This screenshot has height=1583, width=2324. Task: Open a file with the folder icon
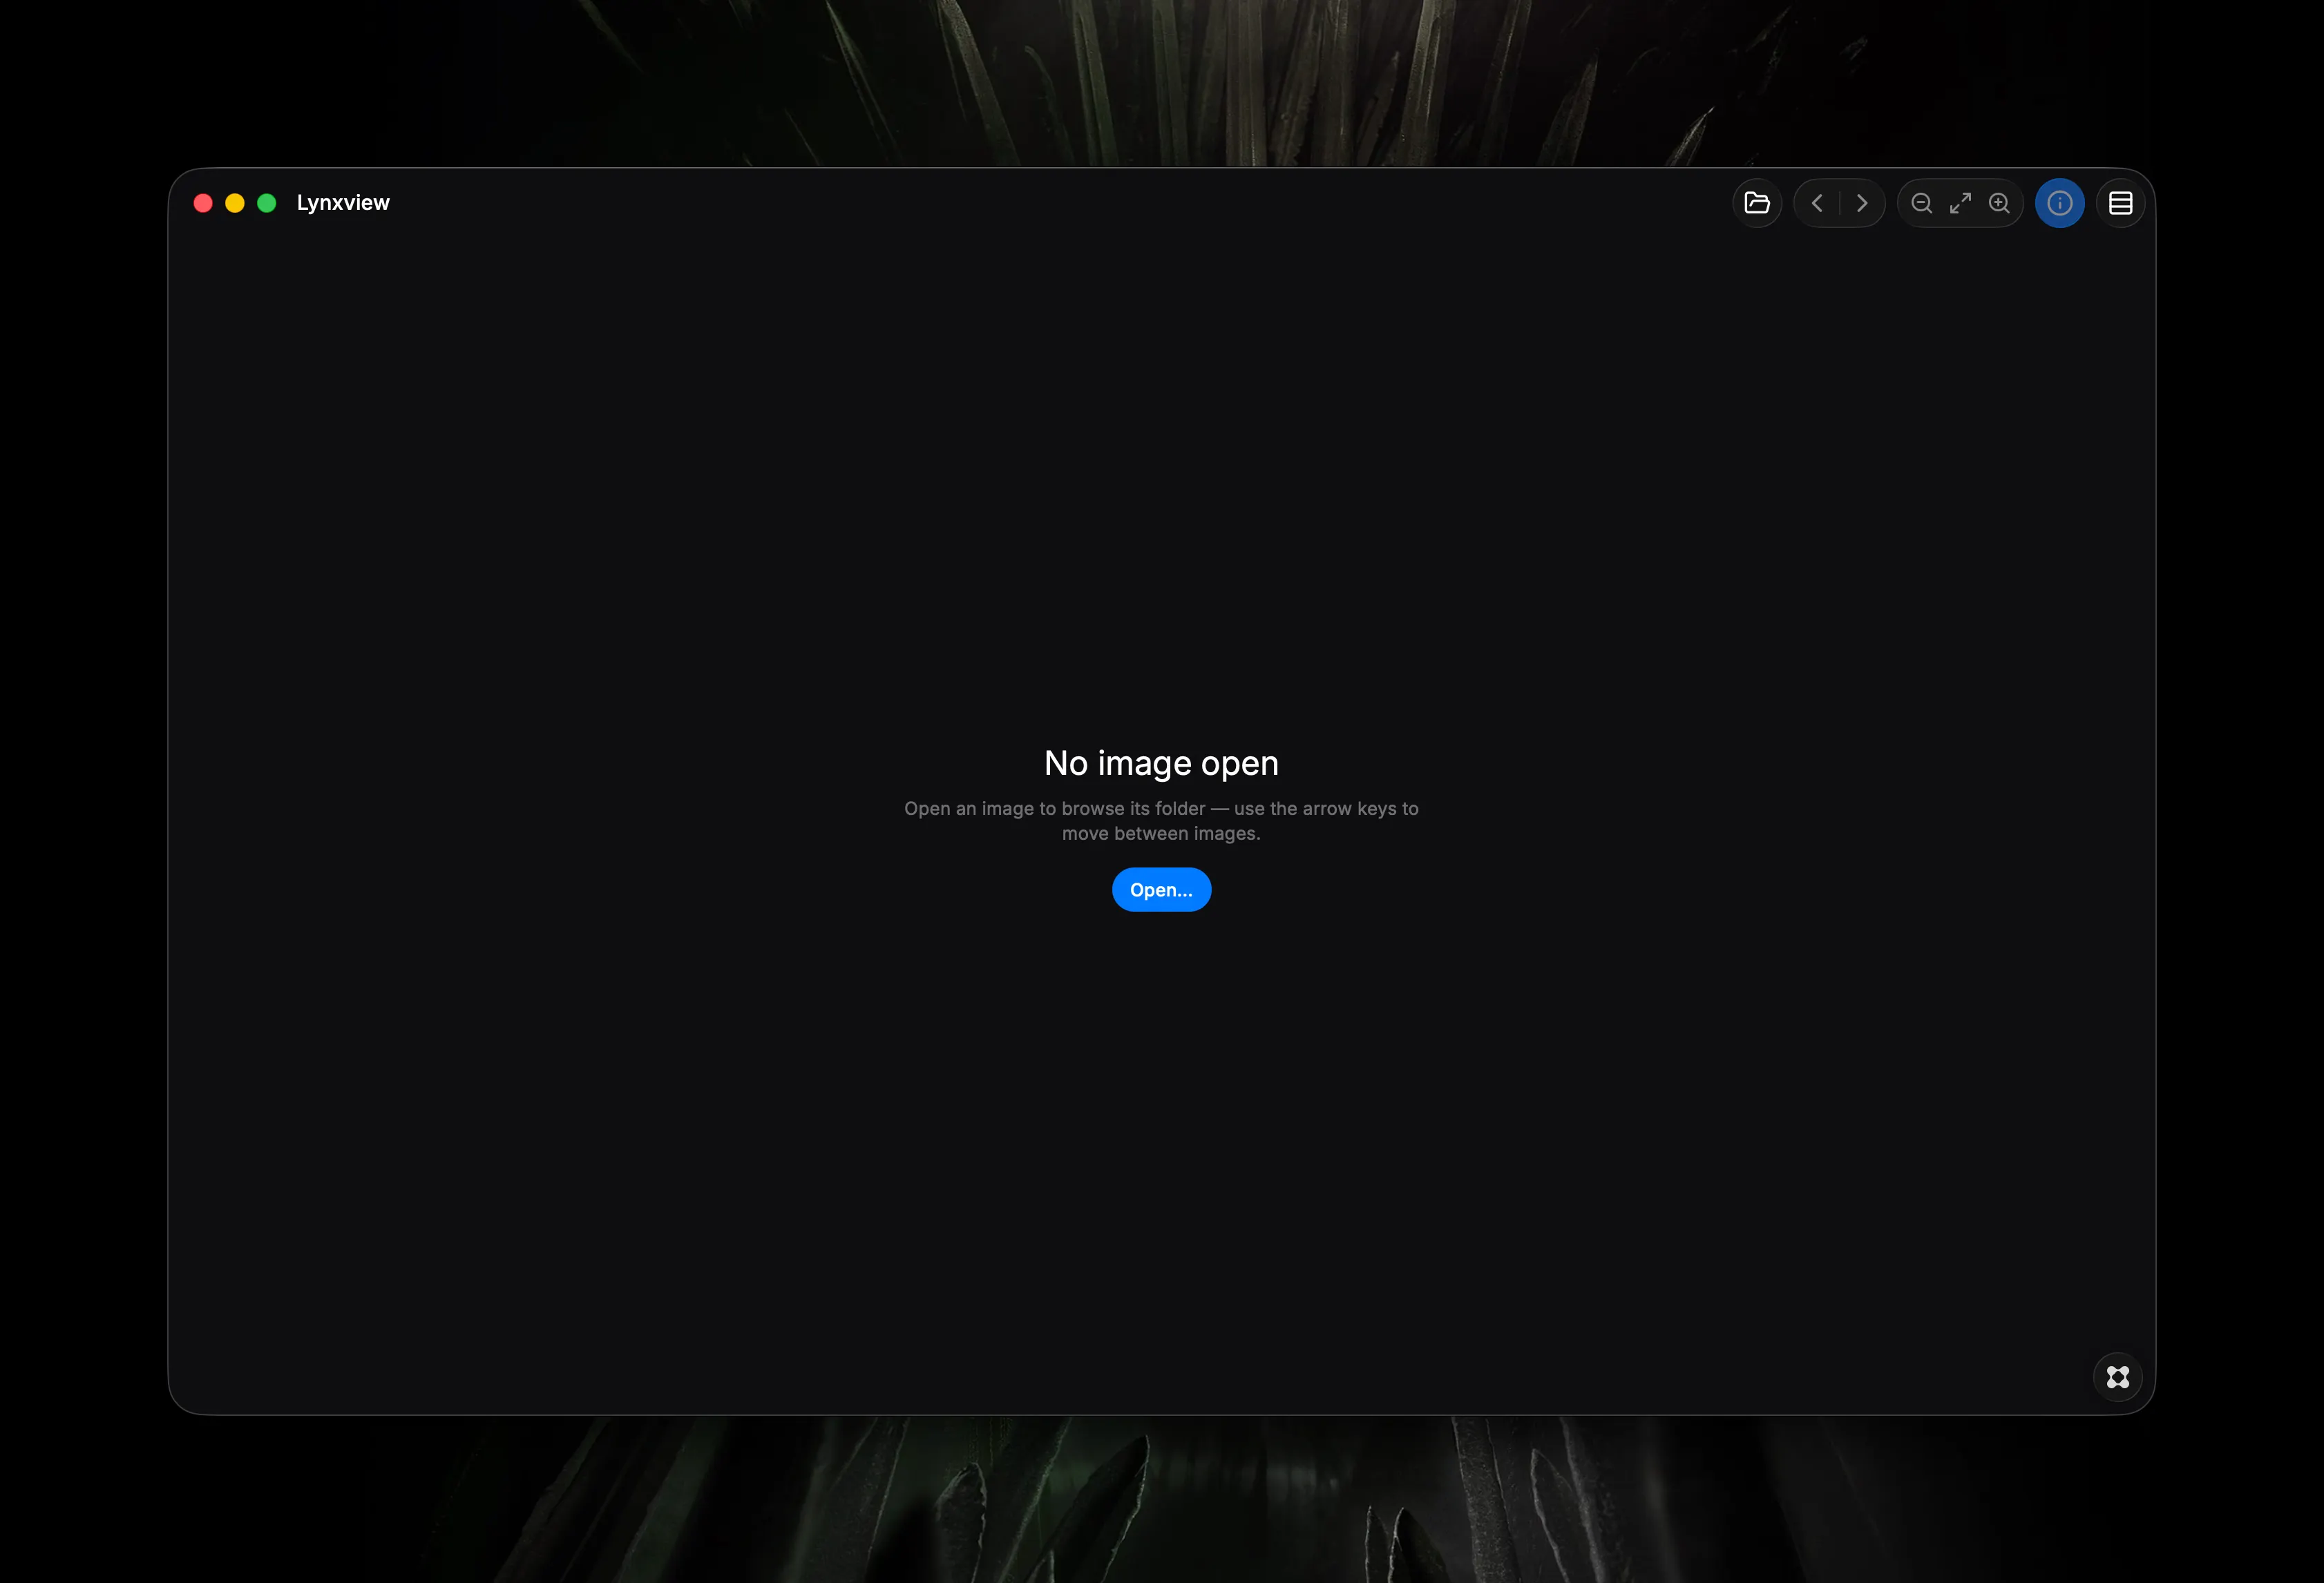tap(1757, 203)
